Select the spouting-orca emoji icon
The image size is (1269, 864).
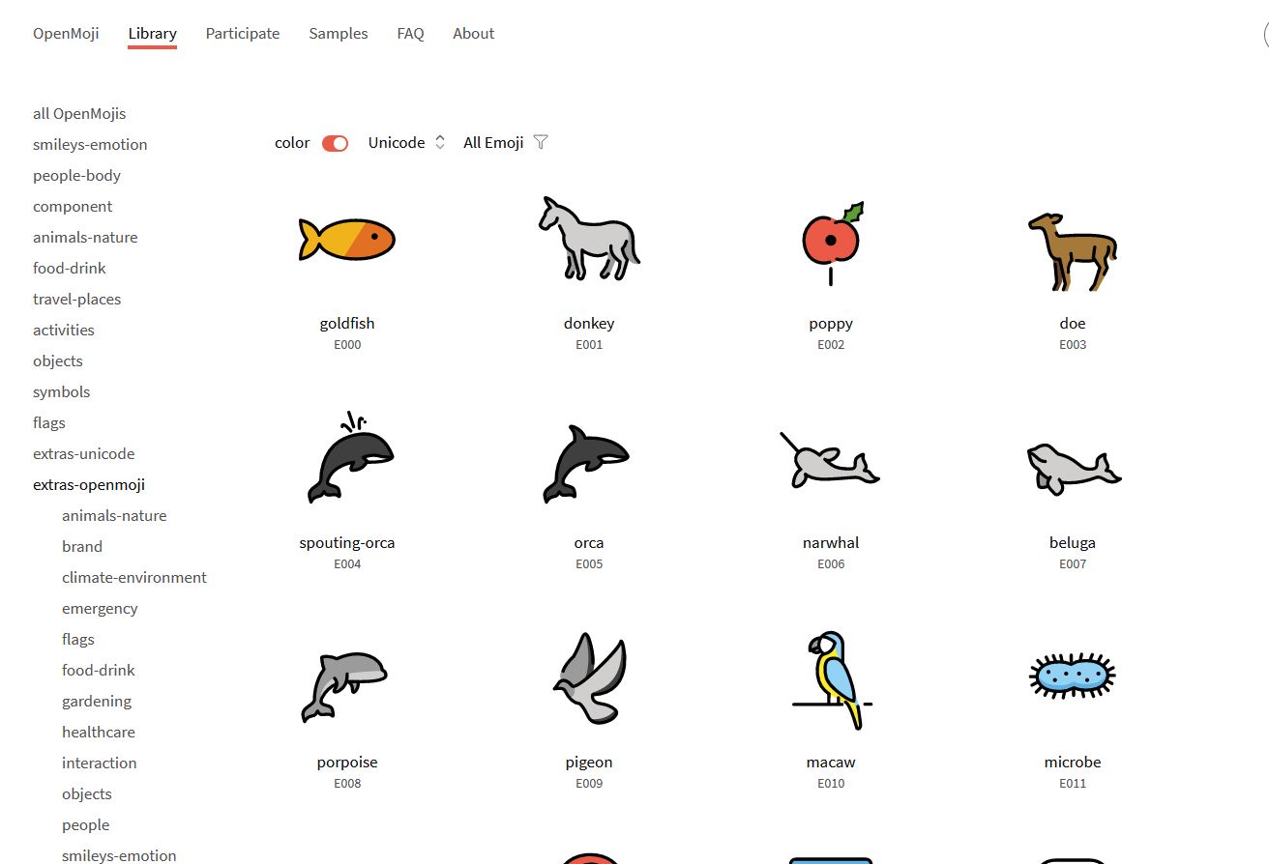pyautogui.click(x=349, y=457)
